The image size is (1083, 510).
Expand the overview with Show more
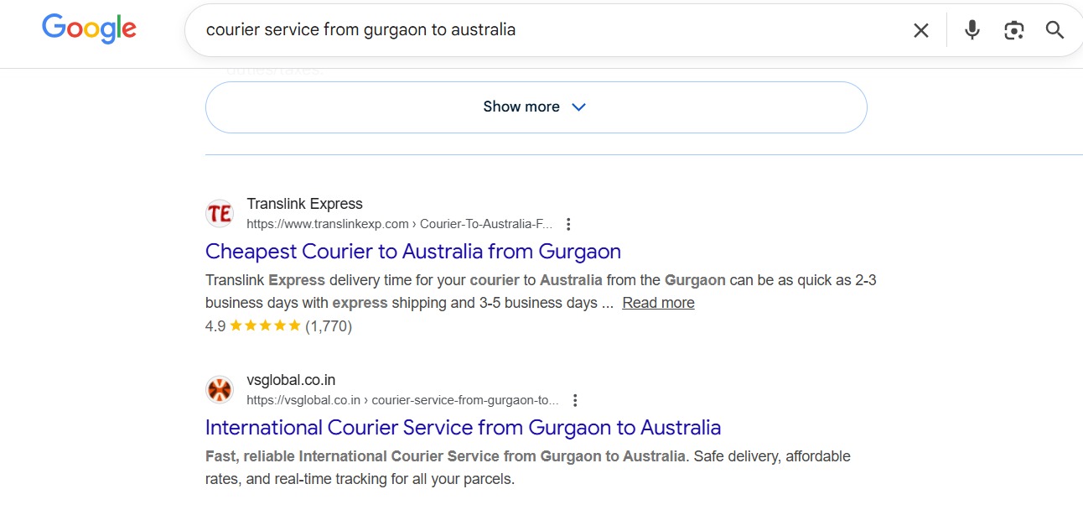(521, 107)
